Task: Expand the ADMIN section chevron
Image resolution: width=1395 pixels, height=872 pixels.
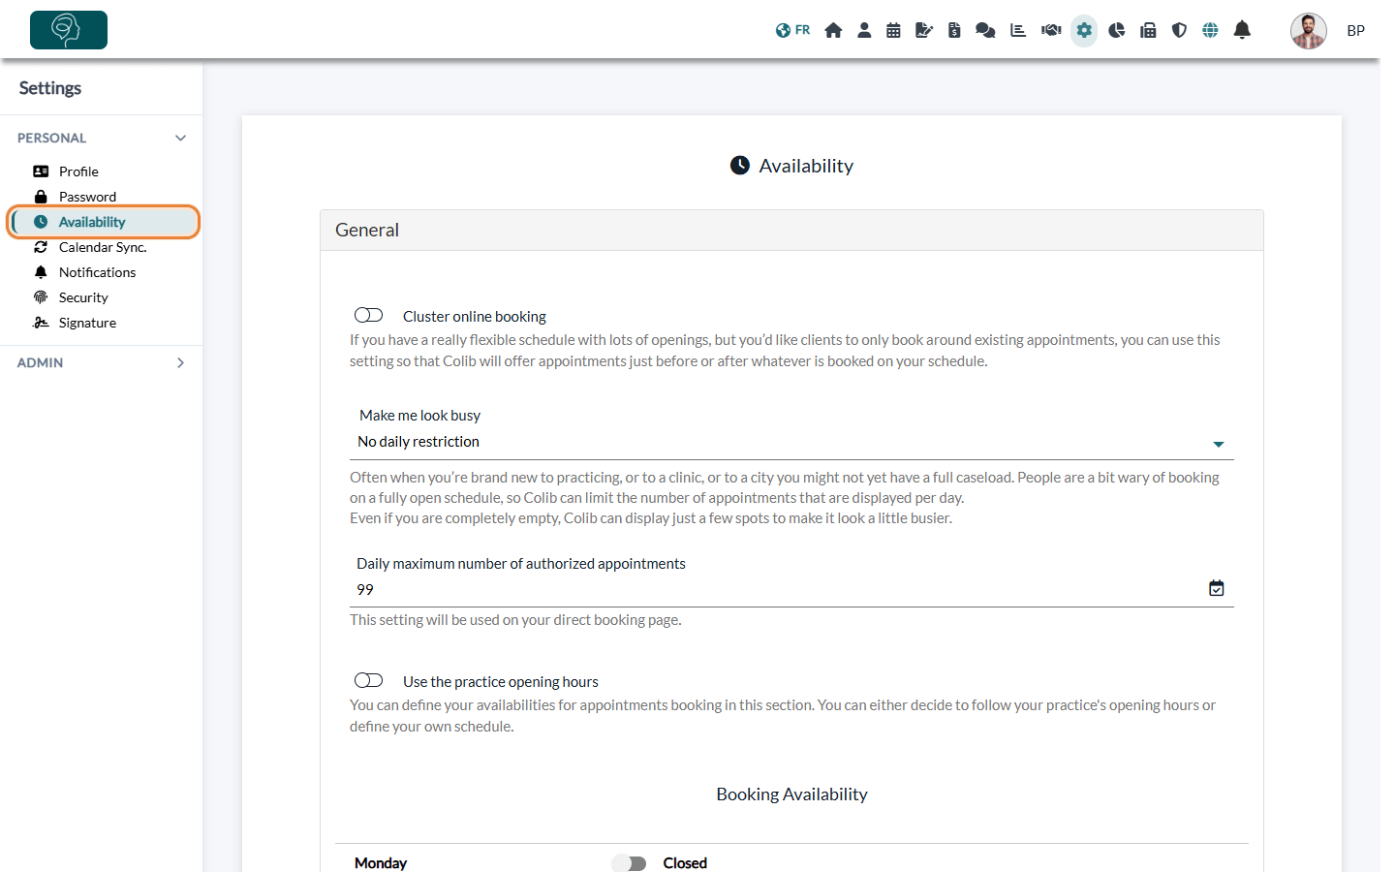Action: coord(180,362)
